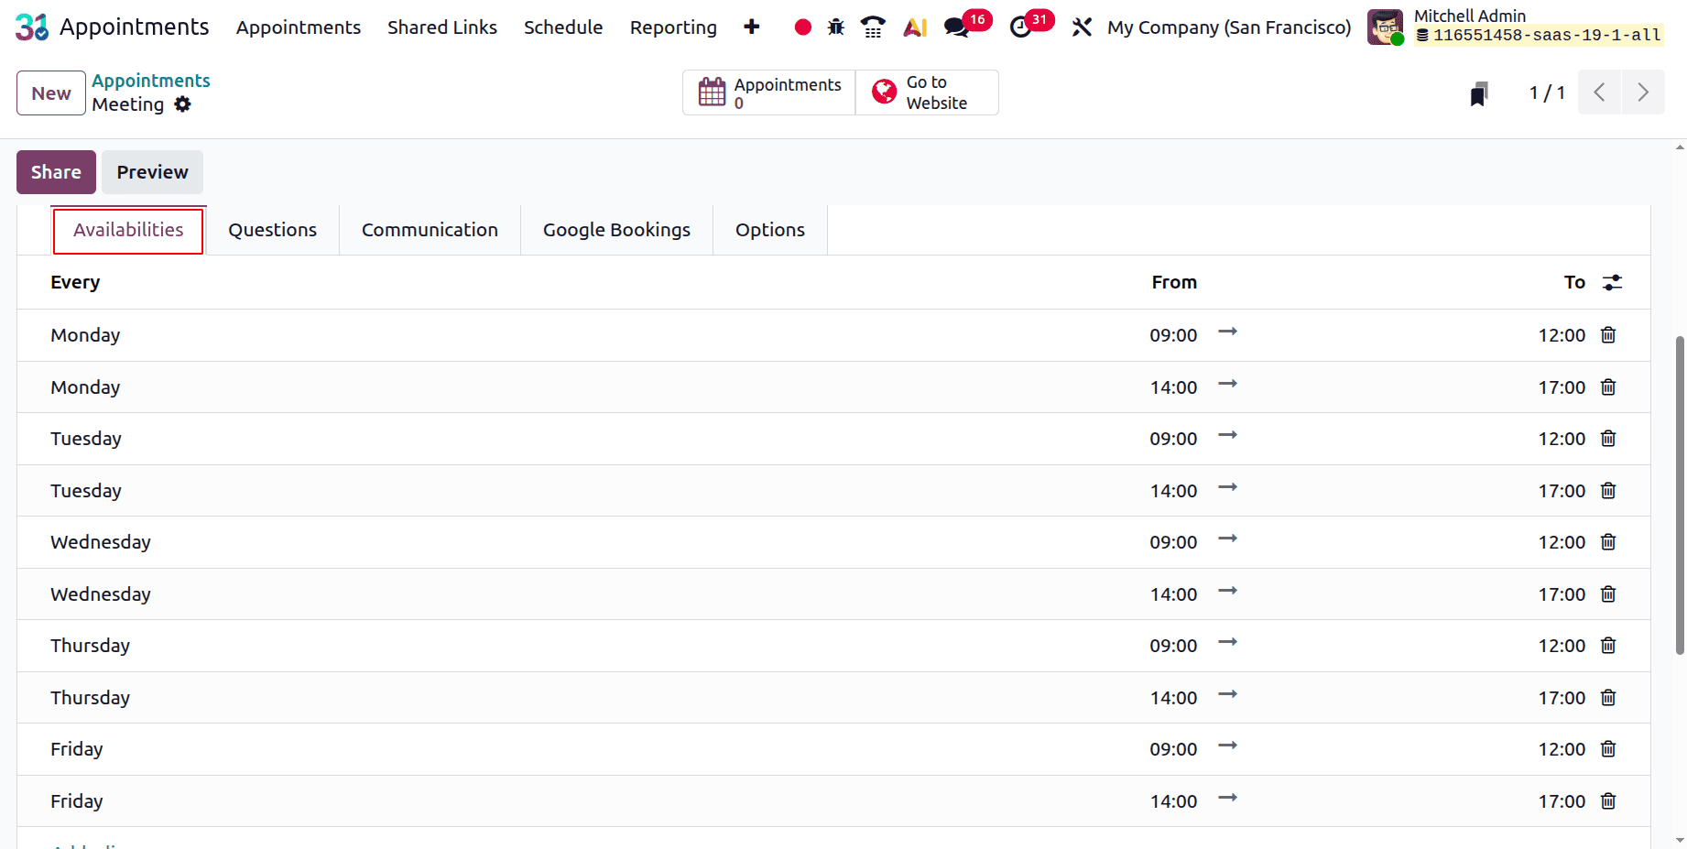Image resolution: width=1687 pixels, height=849 pixels.
Task: Delete the Thursday 09:00 to 12:00 row
Action: [x=1608, y=646]
